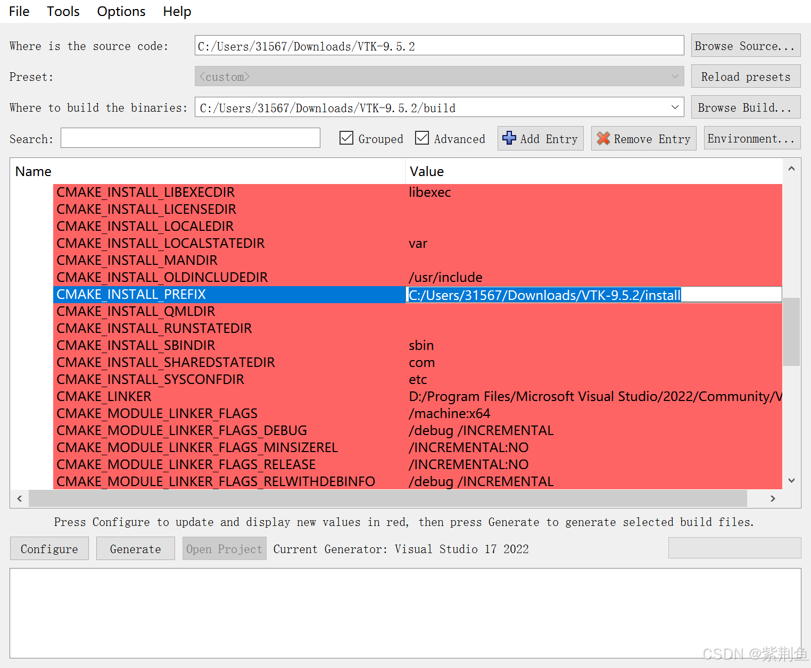
Task: Select the CMAKE_INSTALL_QMLDIR row
Action: click(x=418, y=311)
